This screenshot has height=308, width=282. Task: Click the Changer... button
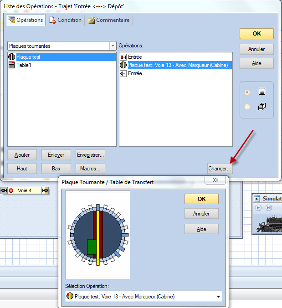[x=220, y=169]
